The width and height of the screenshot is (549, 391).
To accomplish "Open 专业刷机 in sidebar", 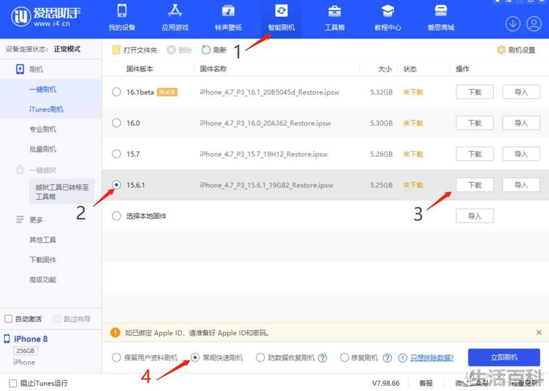I will point(43,129).
